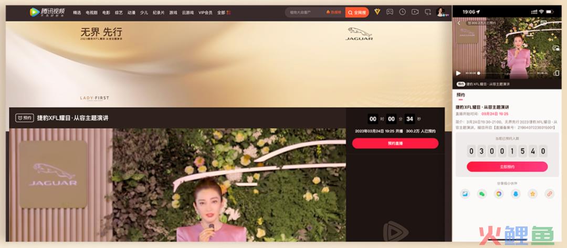Open the 动漫 category
The image size is (567, 248).
[131, 12]
